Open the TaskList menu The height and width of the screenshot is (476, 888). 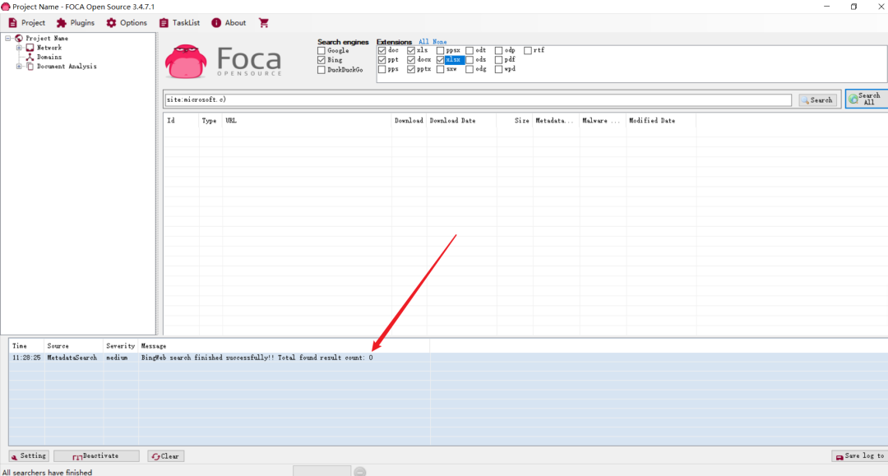pyautogui.click(x=179, y=23)
